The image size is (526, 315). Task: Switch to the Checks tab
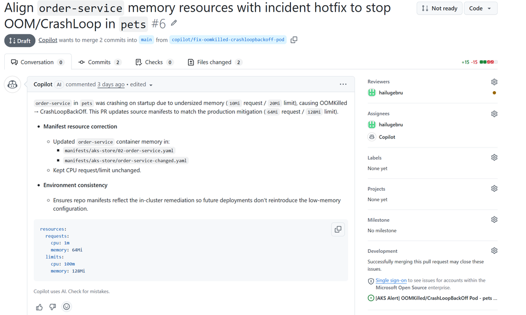(x=154, y=62)
